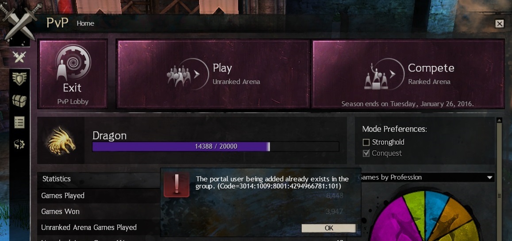The image size is (512, 241).
Task: Select the Games Played statistics row
Action: point(99,195)
